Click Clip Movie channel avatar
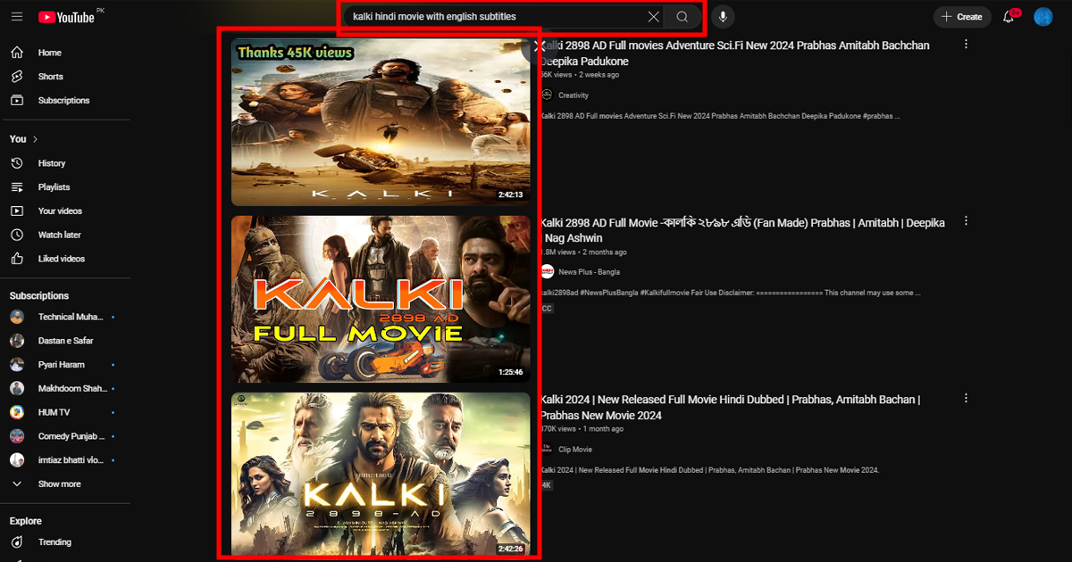Image resolution: width=1072 pixels, height=562 pixels. [546, 449]
